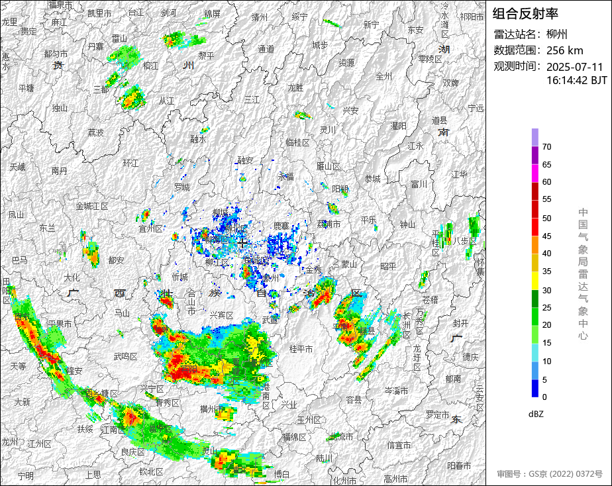Click the 宁明 map label
Screen dimensions: 612x486
point(25,476)
